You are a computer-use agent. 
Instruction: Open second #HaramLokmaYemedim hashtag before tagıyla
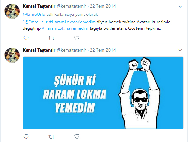point(65,28)
